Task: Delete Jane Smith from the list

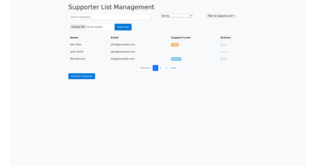Action: coord(225,52)
